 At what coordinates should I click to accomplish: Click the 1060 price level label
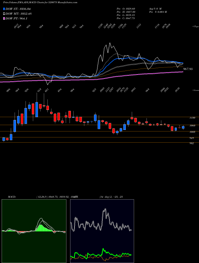point(192,126)
